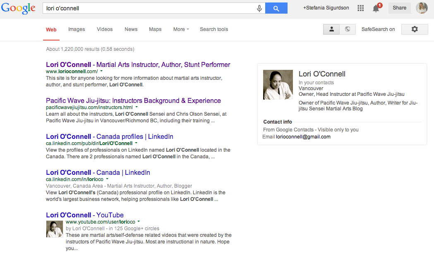Click the In your contacts label

click(316, 83)
